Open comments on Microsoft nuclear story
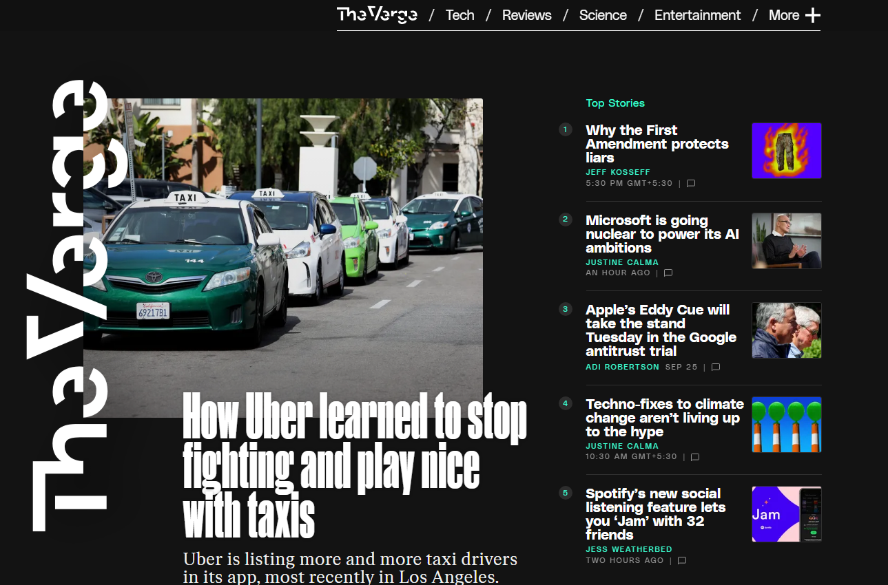888x585 pixels. click(668, 273)
